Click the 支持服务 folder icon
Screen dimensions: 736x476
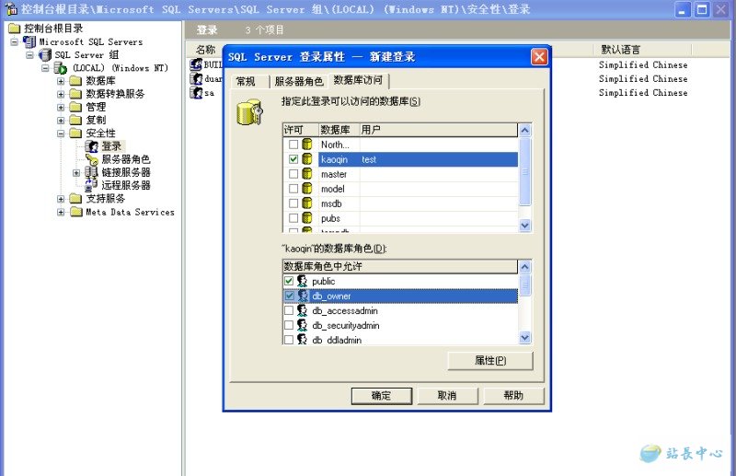[x=75, y=198]
